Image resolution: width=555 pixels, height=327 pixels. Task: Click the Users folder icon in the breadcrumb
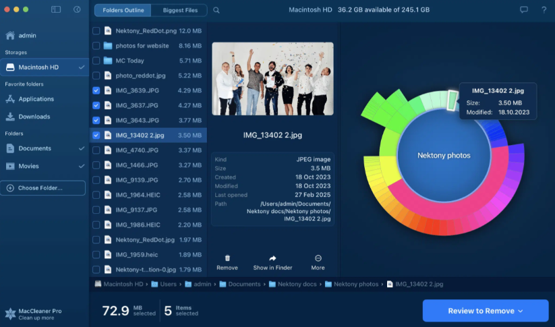pyautogui.click(x=154, y=284)
